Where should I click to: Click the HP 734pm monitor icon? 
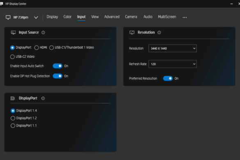8,17
